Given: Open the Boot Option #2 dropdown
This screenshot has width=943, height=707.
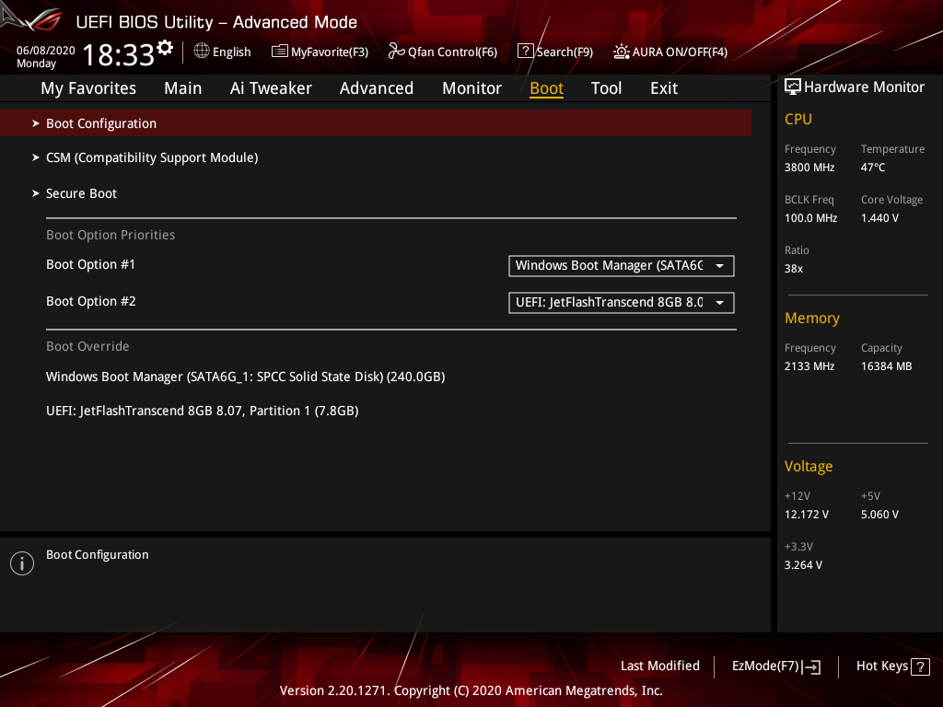Looking at the screenshot, I should point(622,302).
